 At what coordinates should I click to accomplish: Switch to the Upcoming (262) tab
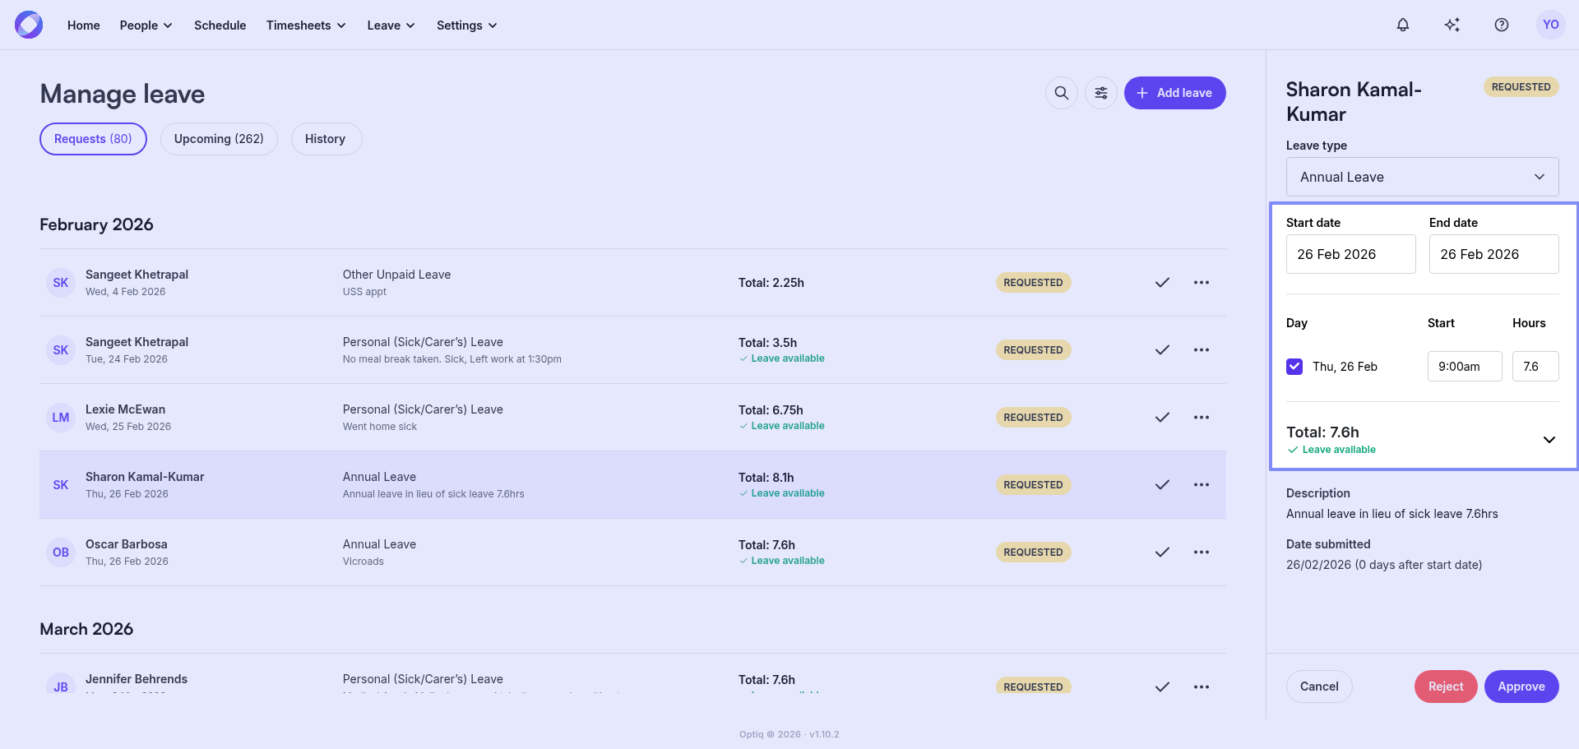point(219,139)
